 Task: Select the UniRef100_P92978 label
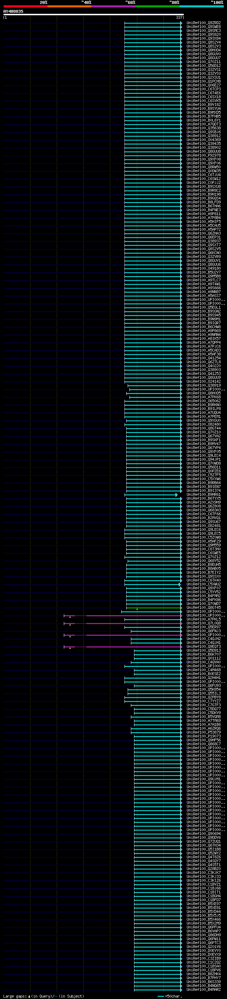(x=203, y=156)
